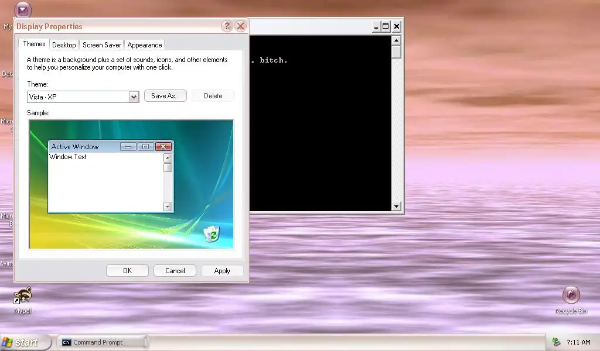
Task: Open the Start menu
Action: 25,342
